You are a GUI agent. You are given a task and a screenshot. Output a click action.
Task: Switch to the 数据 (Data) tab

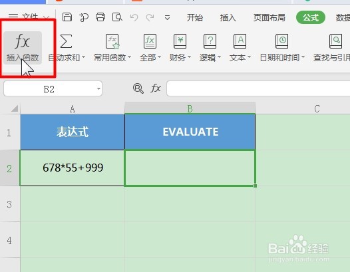[x=343, y=17]
